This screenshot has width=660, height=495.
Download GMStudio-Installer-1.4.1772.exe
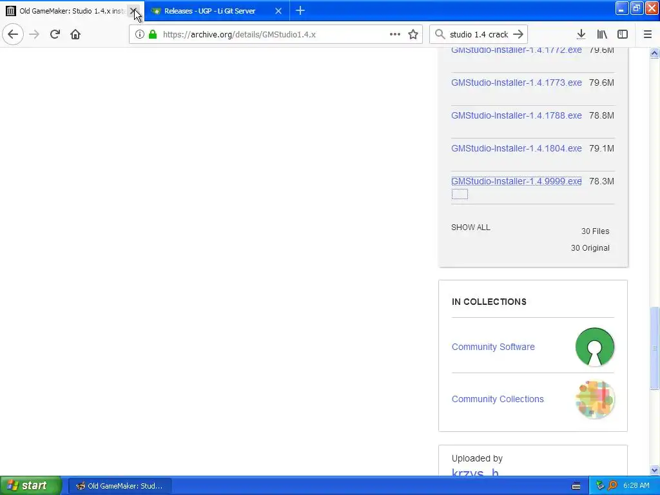pos(516,50)
